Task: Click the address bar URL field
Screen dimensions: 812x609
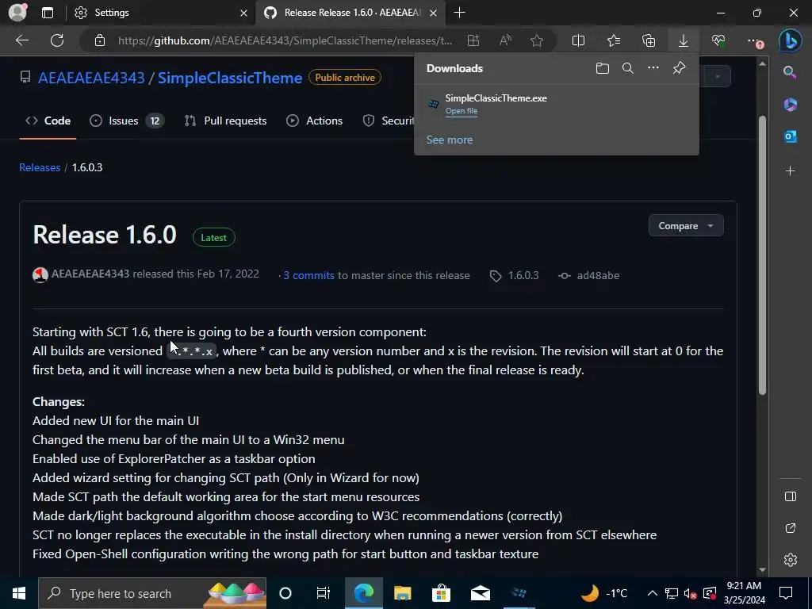Action: coord(285,40)
